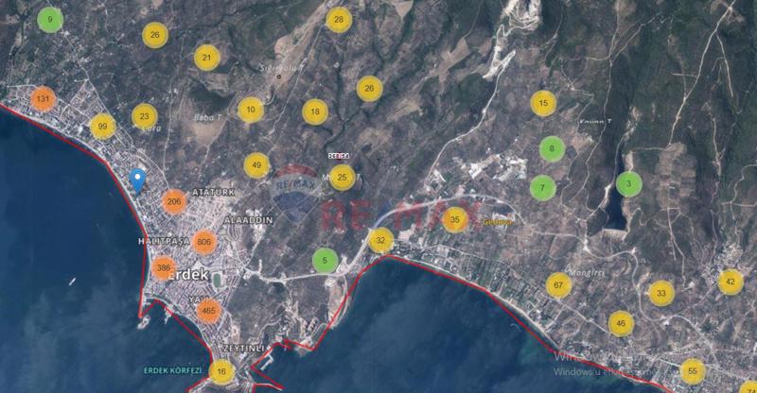Click the yellow cluster labeled 49
The image size is (757, 393).
(x=255, y=165)
